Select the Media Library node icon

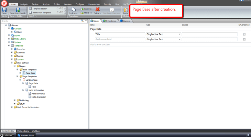[12, 39]
